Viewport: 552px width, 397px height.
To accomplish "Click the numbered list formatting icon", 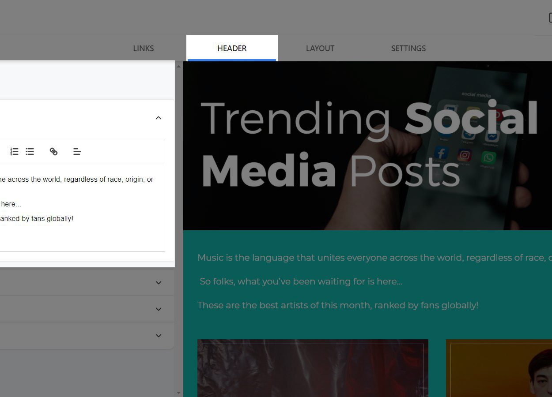I will click(x=14, y=151).
